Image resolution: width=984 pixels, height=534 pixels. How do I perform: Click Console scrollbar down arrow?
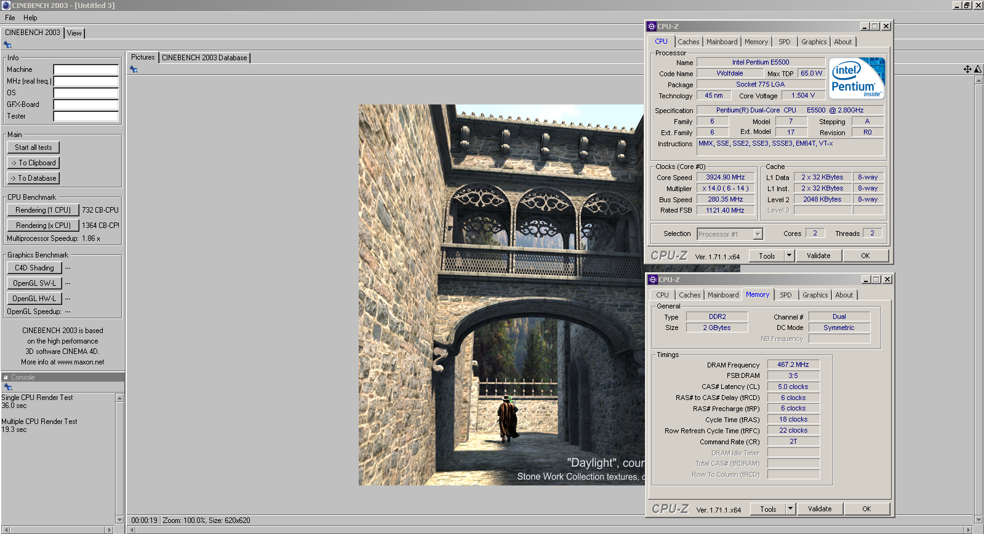(x=120, y=519)
